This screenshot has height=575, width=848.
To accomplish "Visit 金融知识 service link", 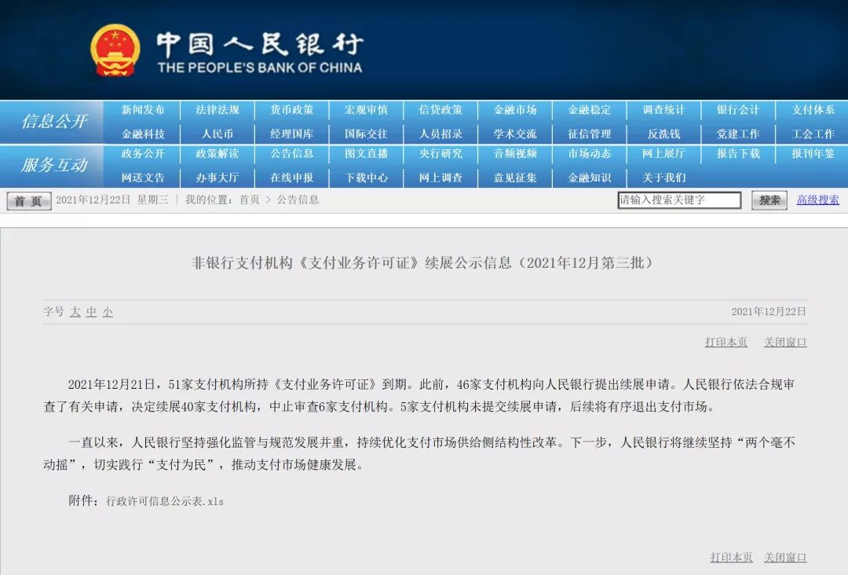I will [590, 178].
